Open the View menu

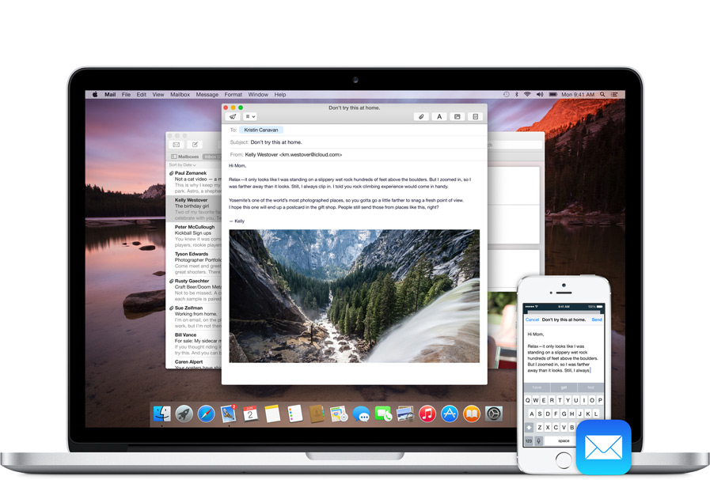point(158,95)
